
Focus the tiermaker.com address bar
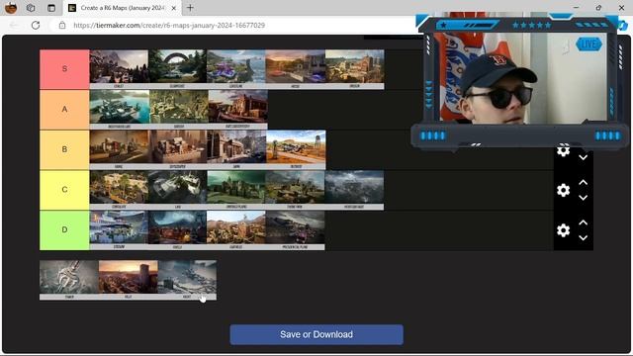tap(169, 25)
